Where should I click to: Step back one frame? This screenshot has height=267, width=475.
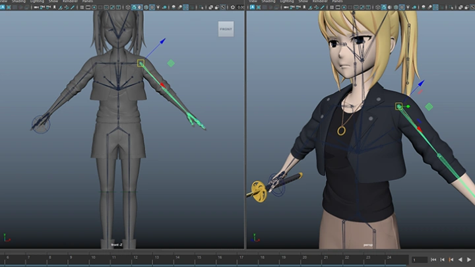442,260
